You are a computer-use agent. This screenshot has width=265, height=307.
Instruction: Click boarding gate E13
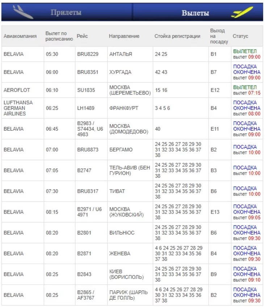(x=215, y=212)
